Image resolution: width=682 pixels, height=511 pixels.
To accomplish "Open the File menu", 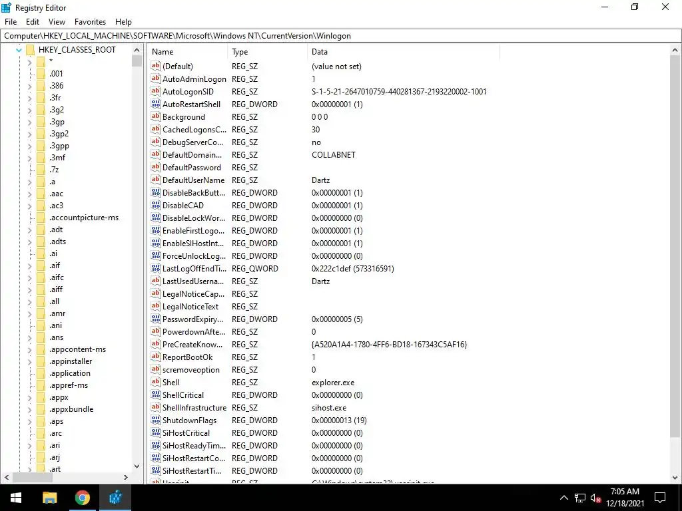I will click(11, 22).
